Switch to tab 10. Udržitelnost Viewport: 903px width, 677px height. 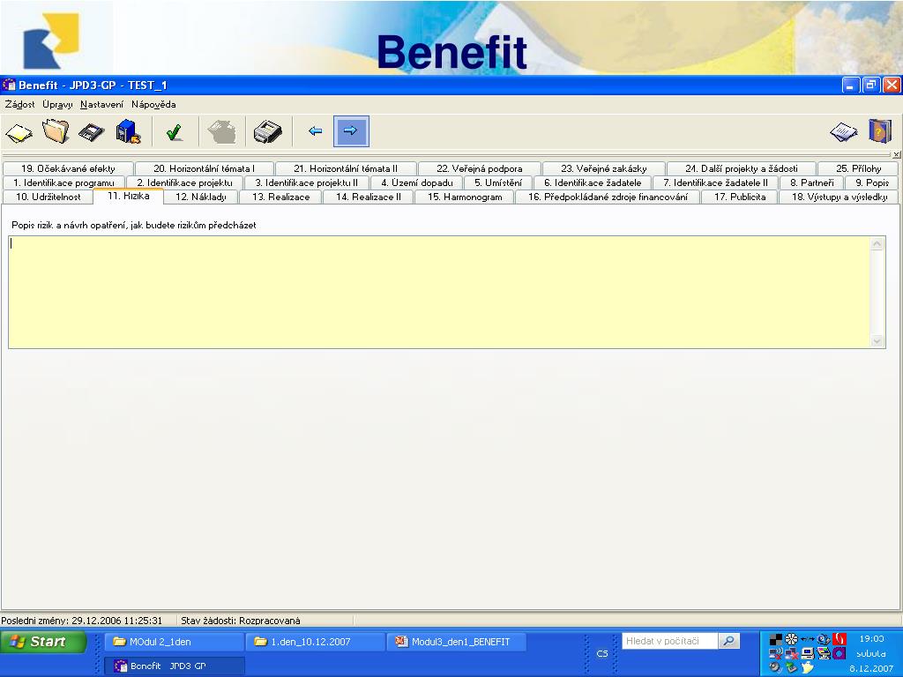click(x=48, y=197)
